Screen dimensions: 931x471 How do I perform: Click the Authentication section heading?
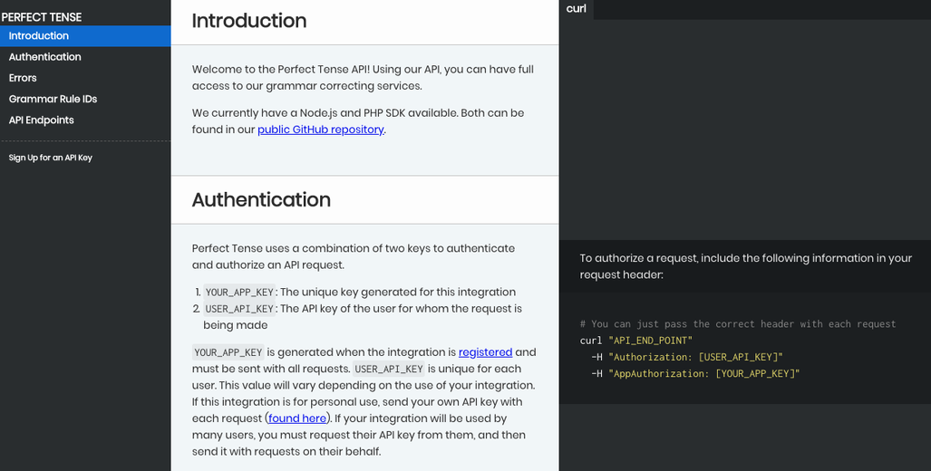click(x=261, y=200)
